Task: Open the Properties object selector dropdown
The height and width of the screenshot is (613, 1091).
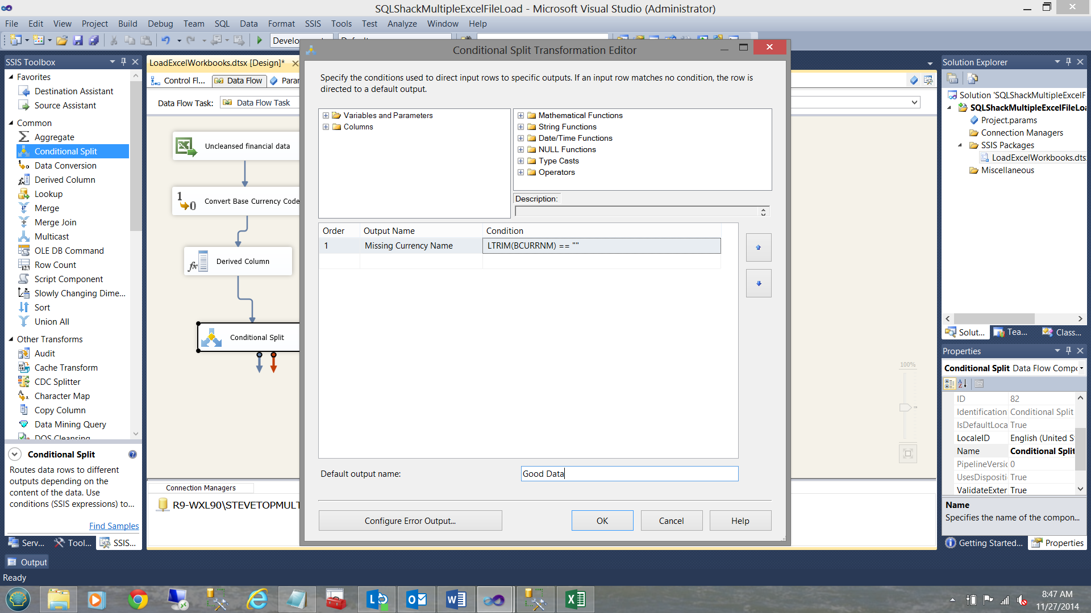Action: click(1081, 368)
